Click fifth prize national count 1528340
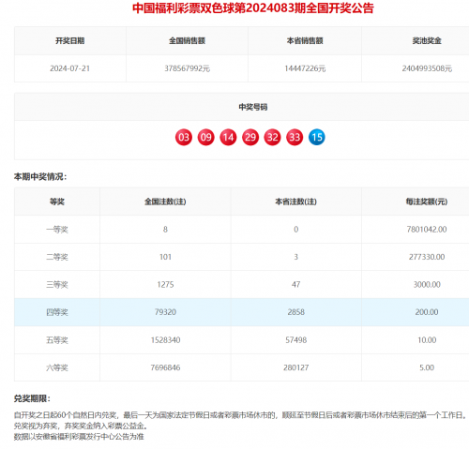This screenshot has width=469, height=449. [x=165, y=340]
